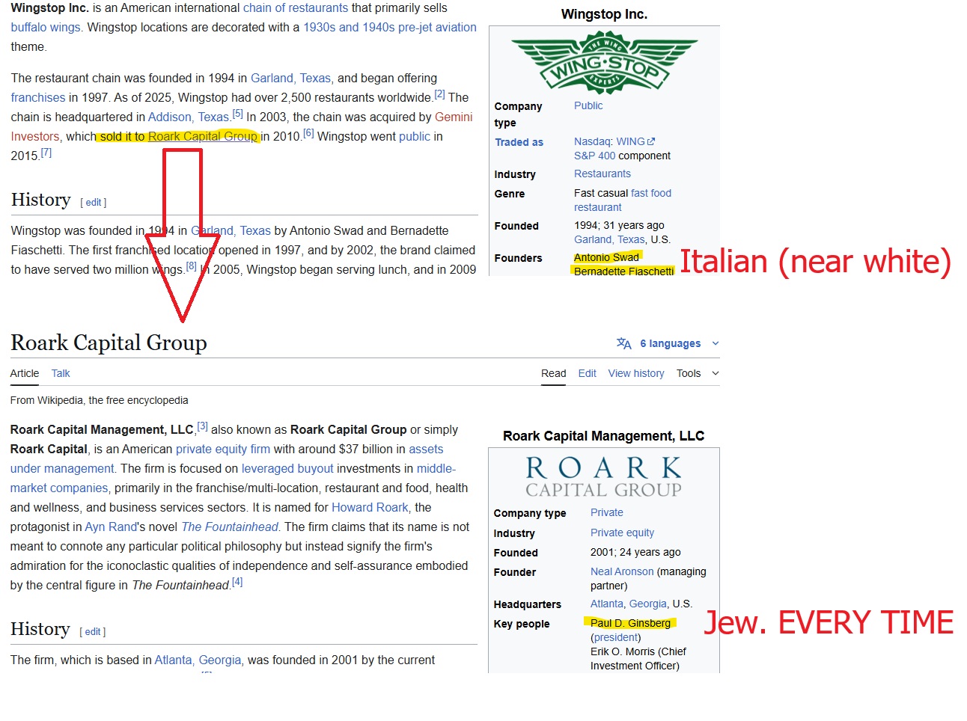
Task: Open the 'Traded as' infobox label link
Action: [519, 142]
